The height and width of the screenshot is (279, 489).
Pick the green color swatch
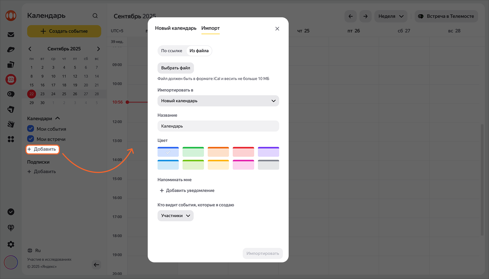[193, 152]
